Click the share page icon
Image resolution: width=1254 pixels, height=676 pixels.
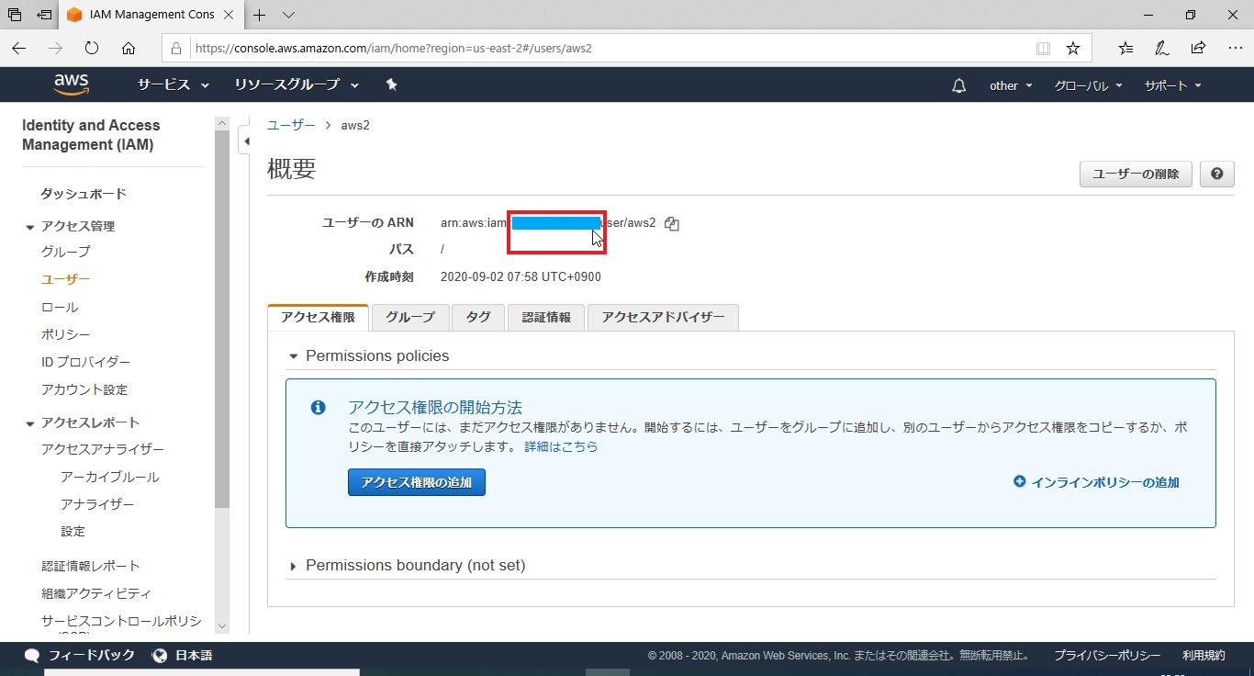1198,48
